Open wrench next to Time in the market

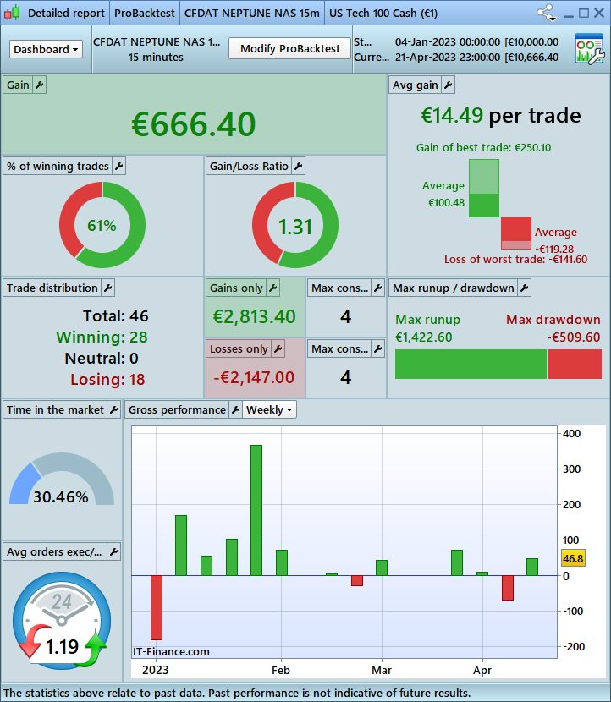point(113,409)
